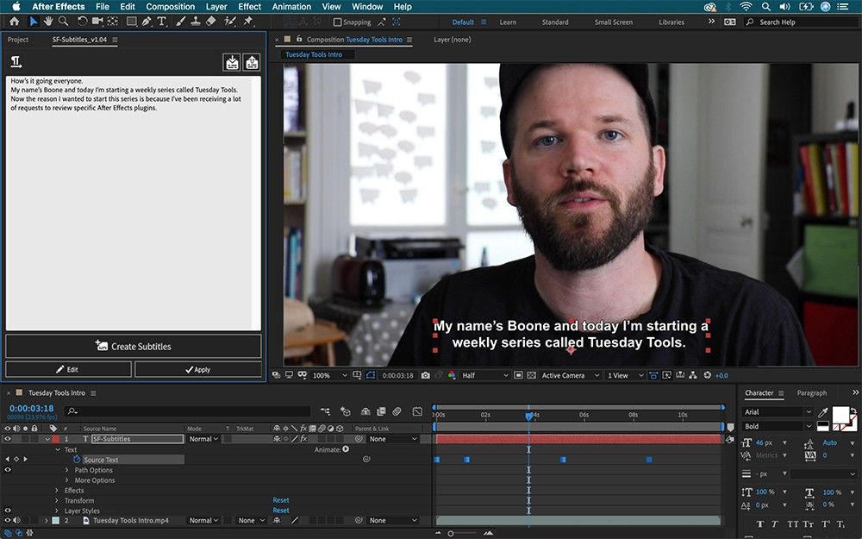Toggle visibility of Tuesday Tools Intro.mp4 layer
862x539 pixels.
point(8,521)
